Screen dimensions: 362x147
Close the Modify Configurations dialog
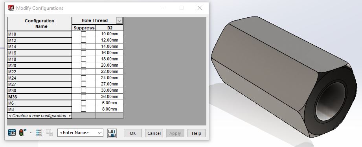click(x=200, y=8)
